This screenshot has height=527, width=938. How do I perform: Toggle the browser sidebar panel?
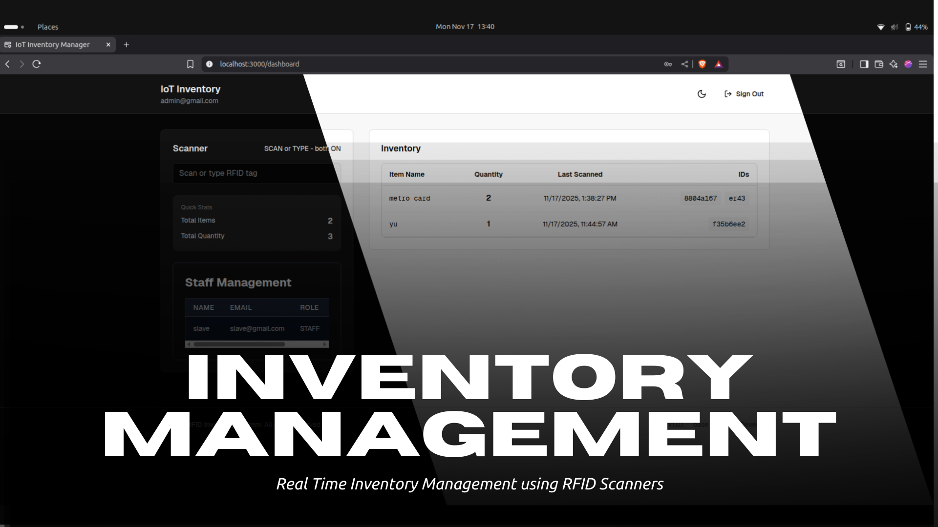coord(864,64)
